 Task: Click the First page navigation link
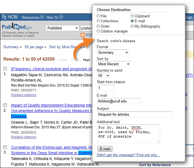pyautogui.click(x=62, y=60)
